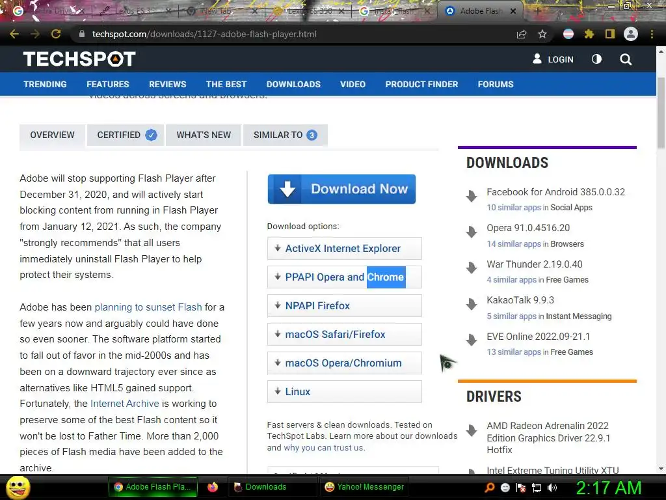Open Facebook for Android 385.0.0.32 download
Image resolution: width=666 pixels, height=500 pixels.
555,192
